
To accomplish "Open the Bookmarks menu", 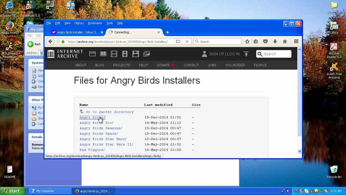I will coord(95,23).
